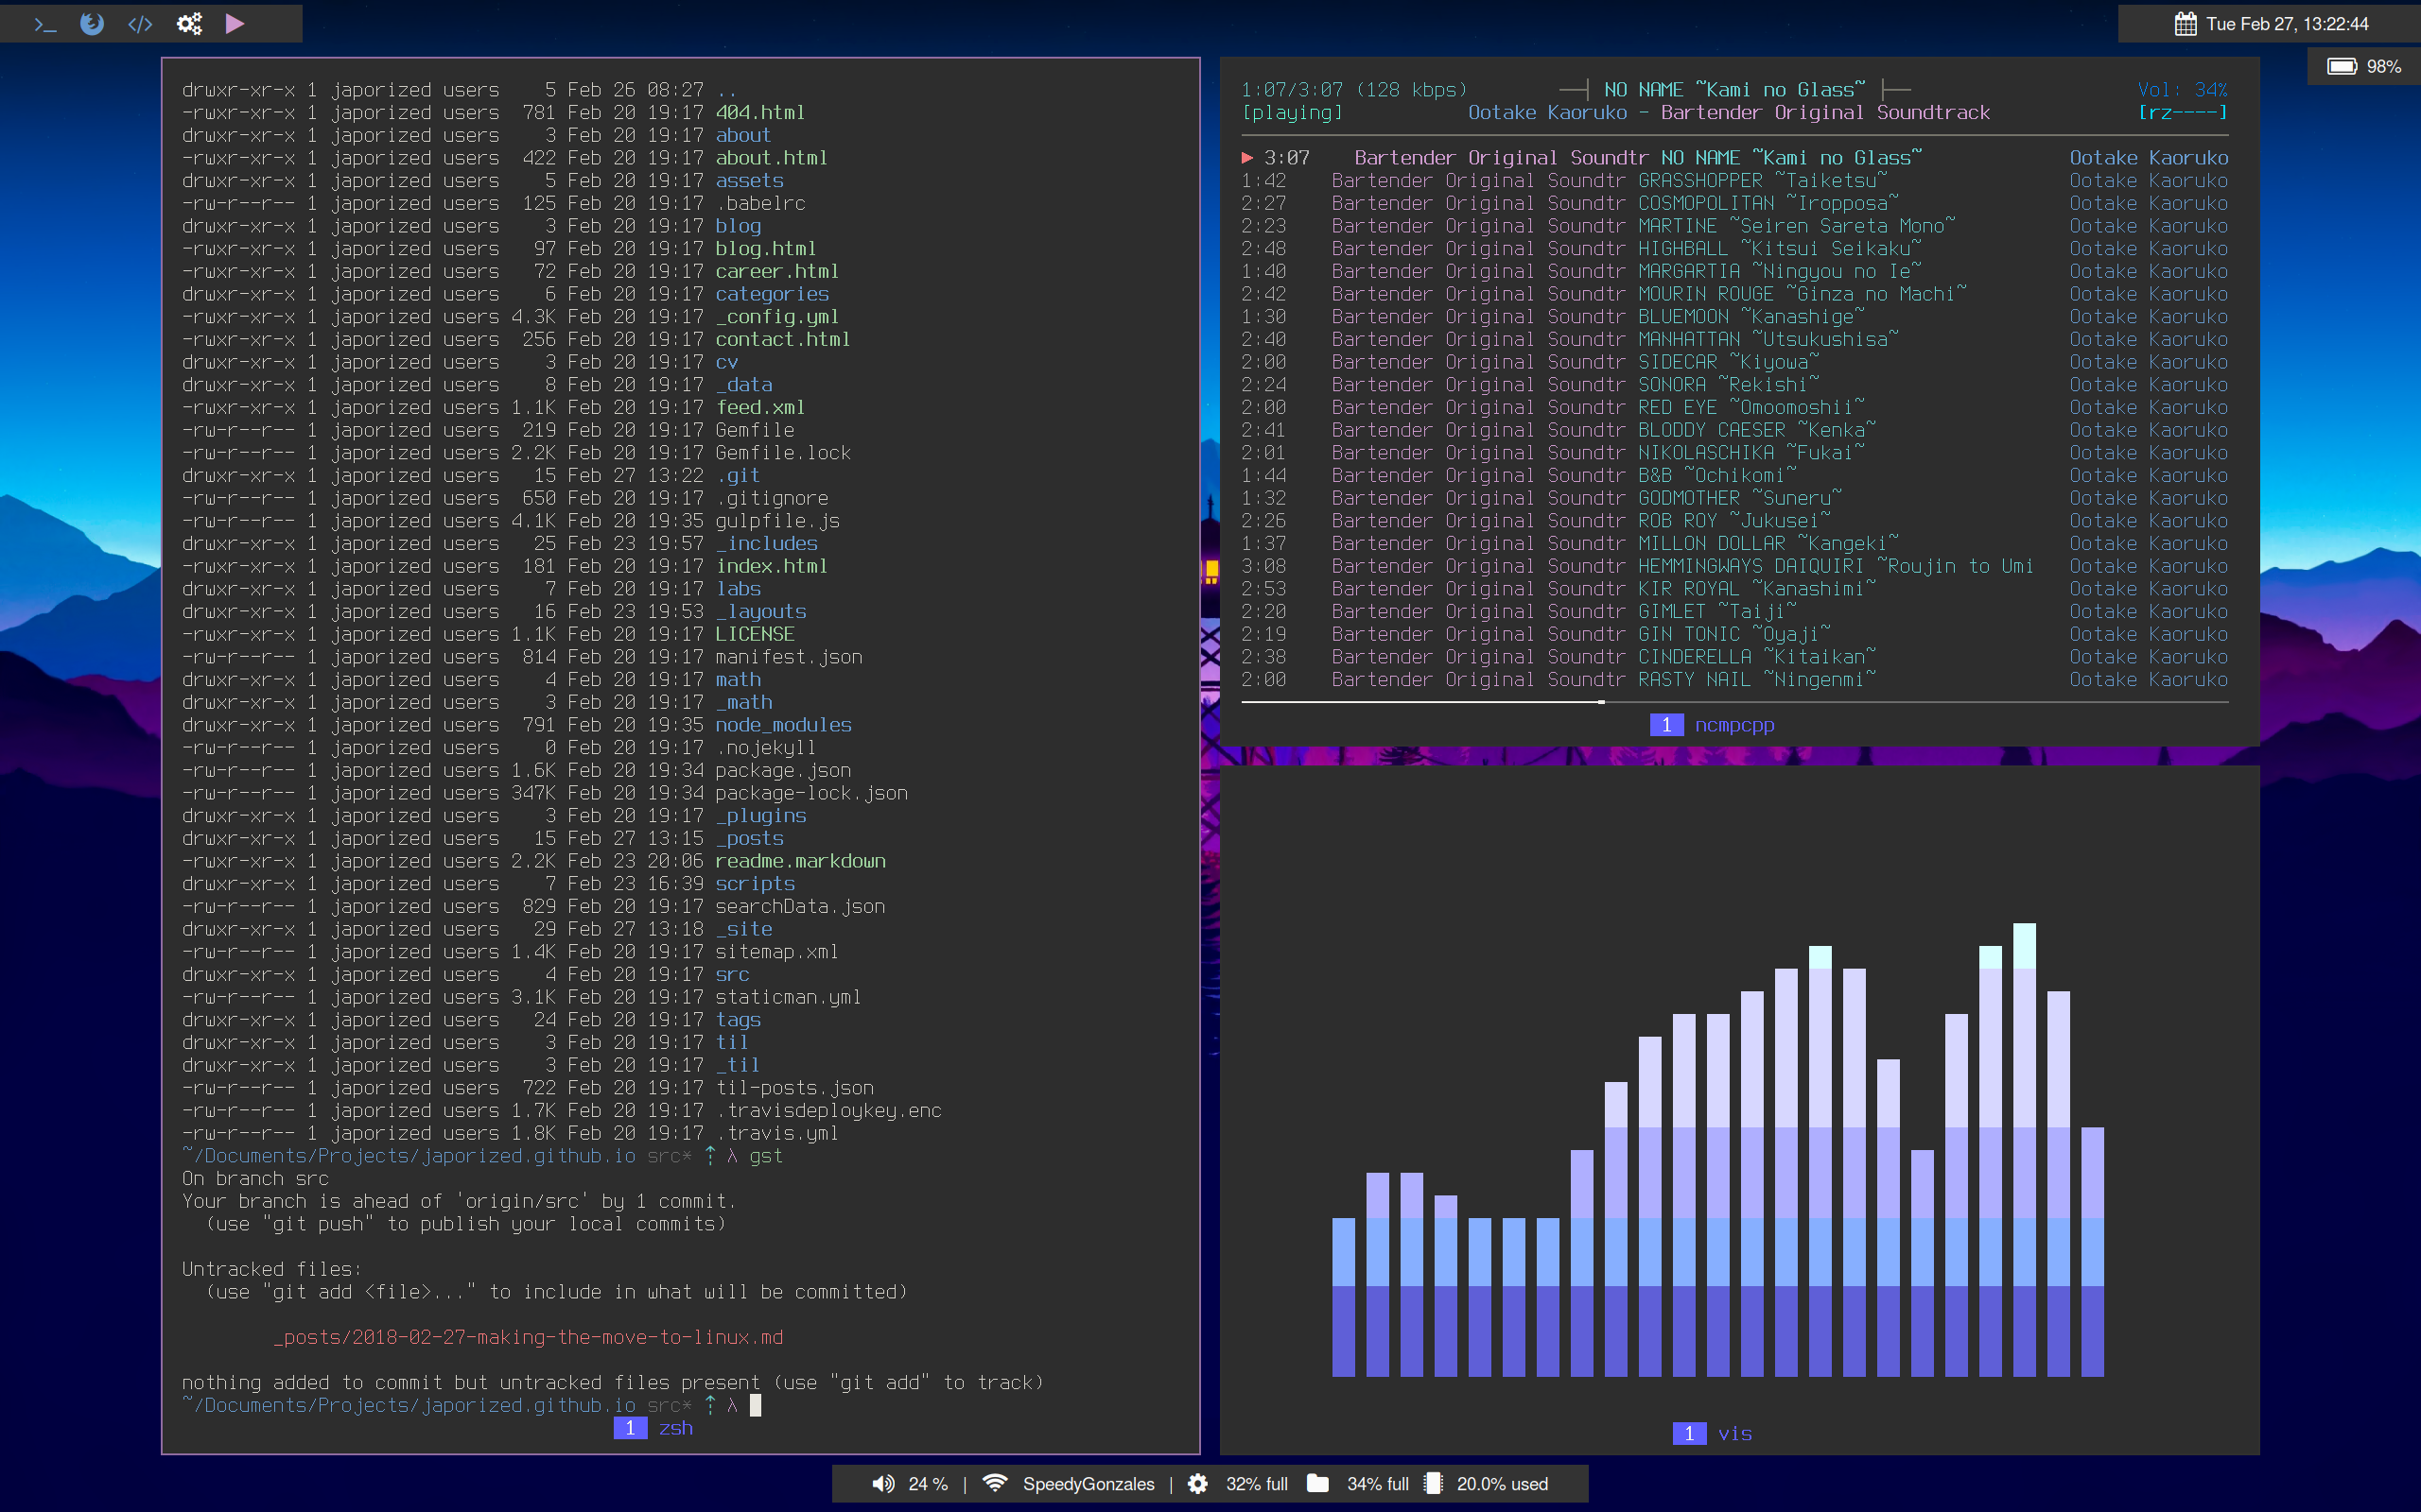2421x1512 pixels.
Task: Click the purple play launcher icon
Action: point(235,23)
